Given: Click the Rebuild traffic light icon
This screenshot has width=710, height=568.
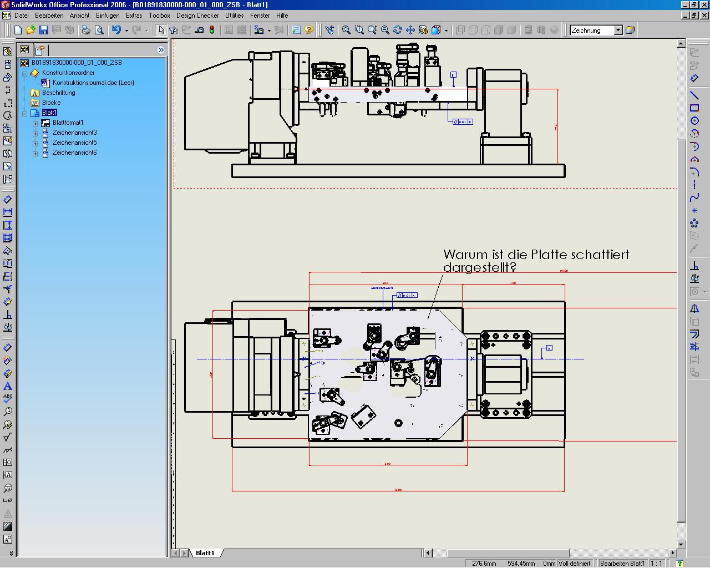Looking at the screenshot, I should pos(212,30).
